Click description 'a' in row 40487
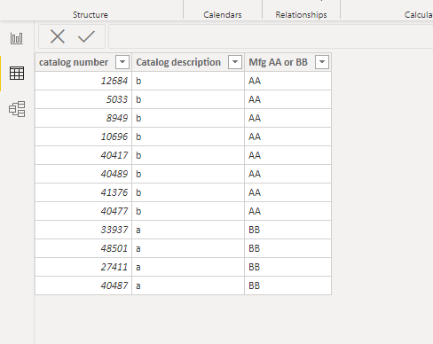The height and width of the screenshot is (344, 433). (188, 285)
